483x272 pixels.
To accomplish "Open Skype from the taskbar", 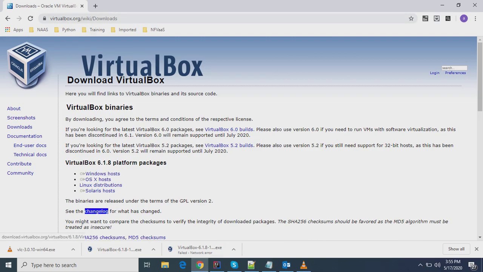I will (234, 265).
